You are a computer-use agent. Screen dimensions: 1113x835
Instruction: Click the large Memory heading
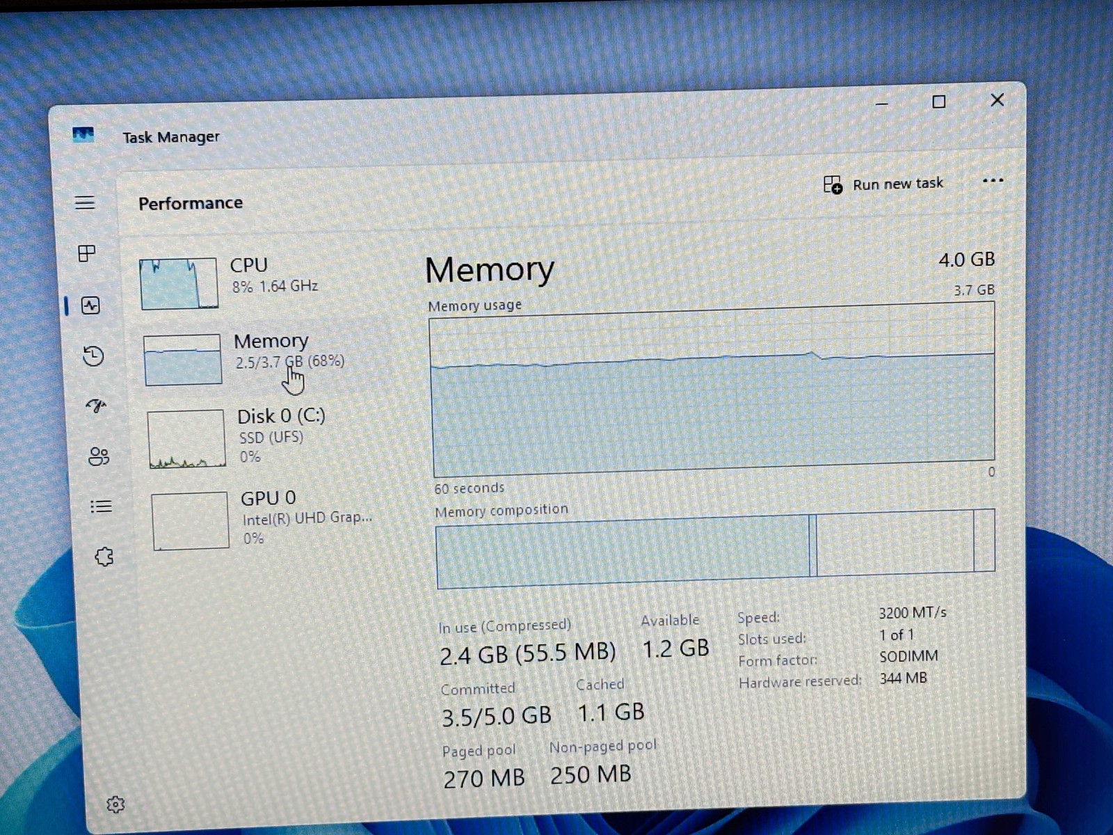coord(490,270)
